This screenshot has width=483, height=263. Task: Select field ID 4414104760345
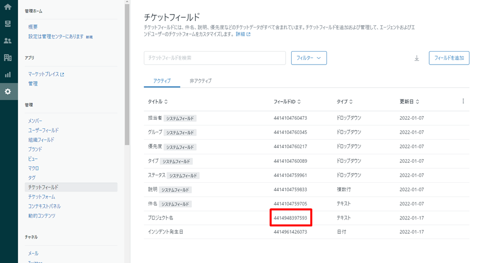coord(290,132)
